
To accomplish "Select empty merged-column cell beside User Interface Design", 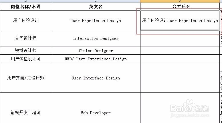I will 180,78.
